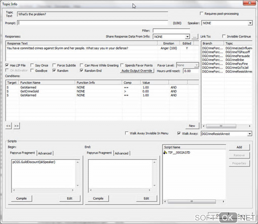
Task: Uncheck the Random checkbox
Action: click(54, 71)
